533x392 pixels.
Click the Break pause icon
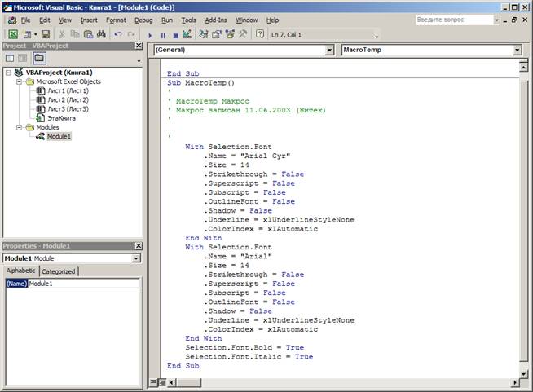click(x=162, y=35)
